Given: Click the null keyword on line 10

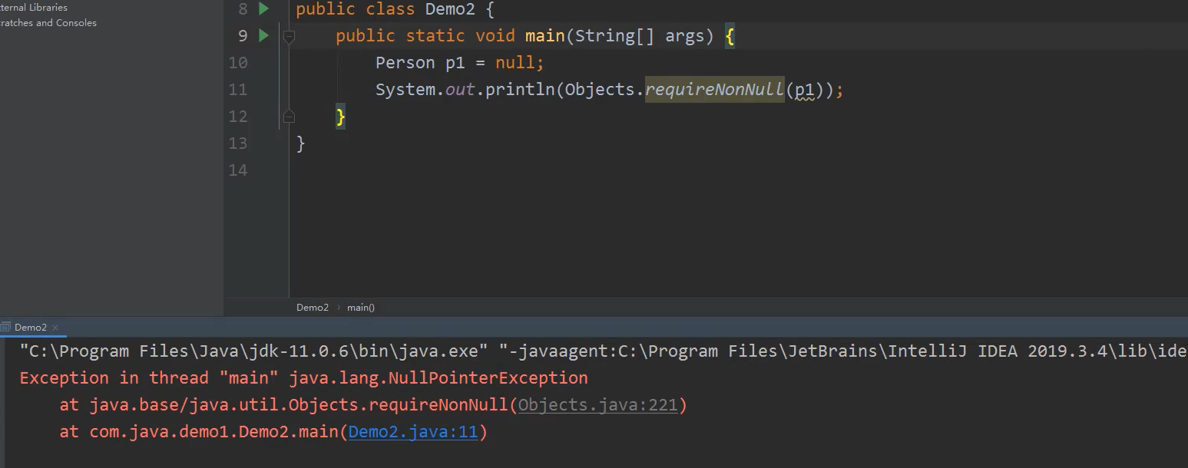Looking at the screenshot, I should (x=515, y=63).
